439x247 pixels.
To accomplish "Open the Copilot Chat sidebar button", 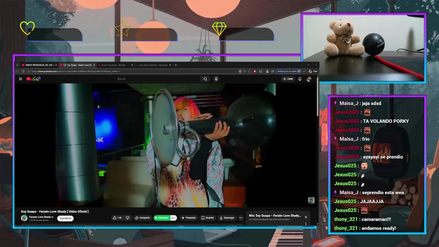I will coord(313,71).
